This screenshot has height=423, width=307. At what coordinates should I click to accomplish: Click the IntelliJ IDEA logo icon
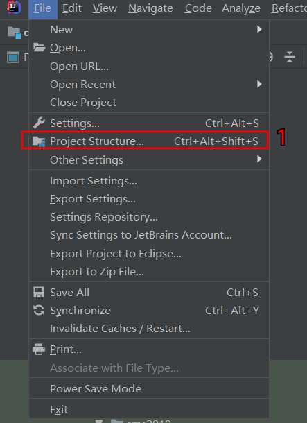click(x=13, y=8)
